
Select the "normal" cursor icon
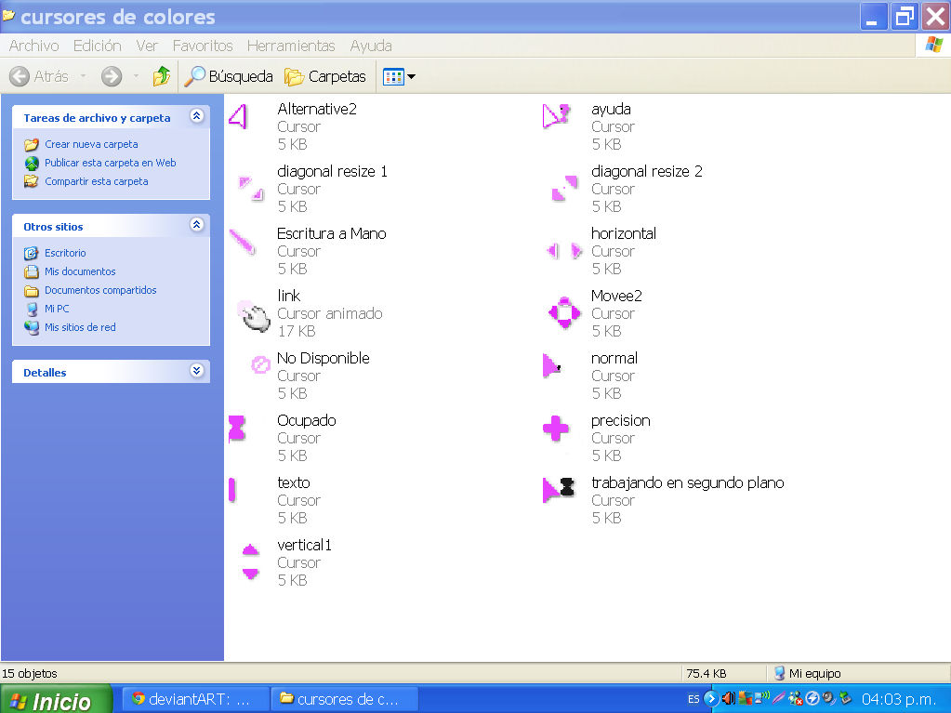(552, 366)
